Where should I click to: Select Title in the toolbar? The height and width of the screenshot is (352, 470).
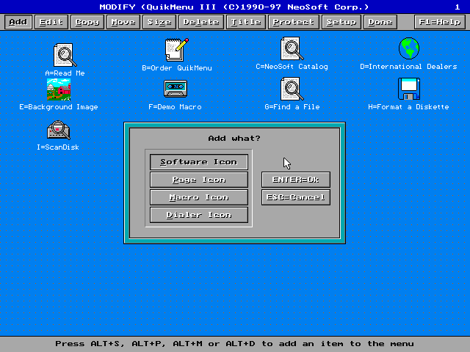(x=246, y=22)
